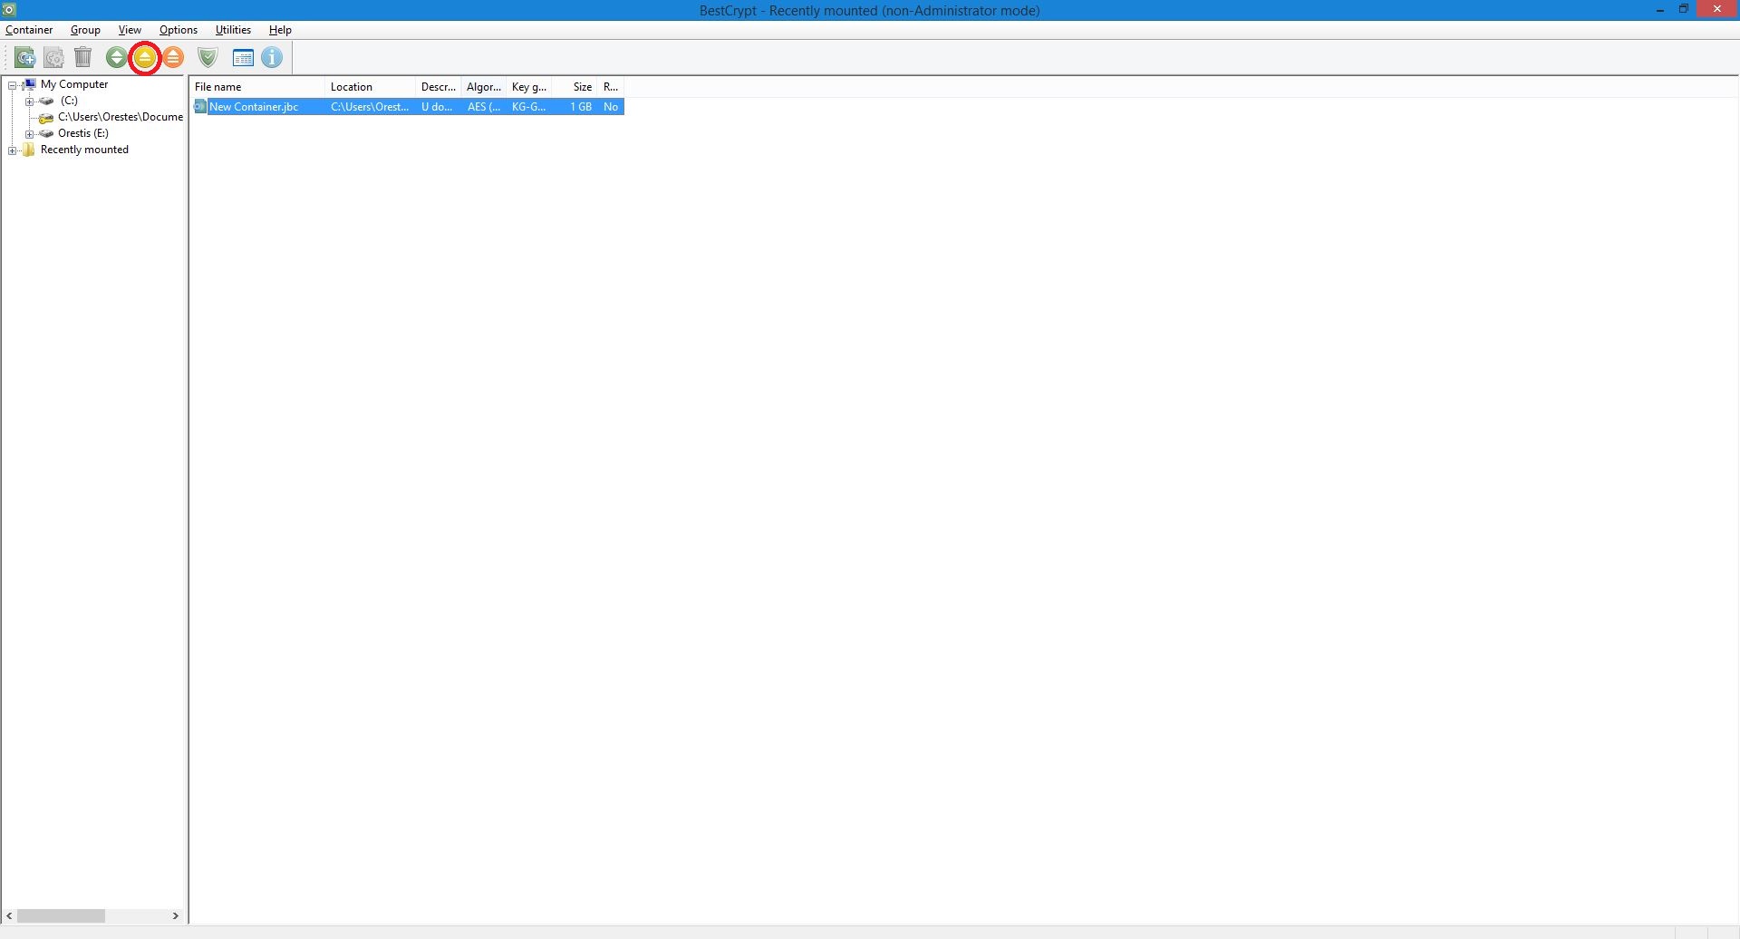Image resolution: width=1740 pixels, height=939 pixels.
Task: Select (C:) label in the tree
Action: pos(69,101)
